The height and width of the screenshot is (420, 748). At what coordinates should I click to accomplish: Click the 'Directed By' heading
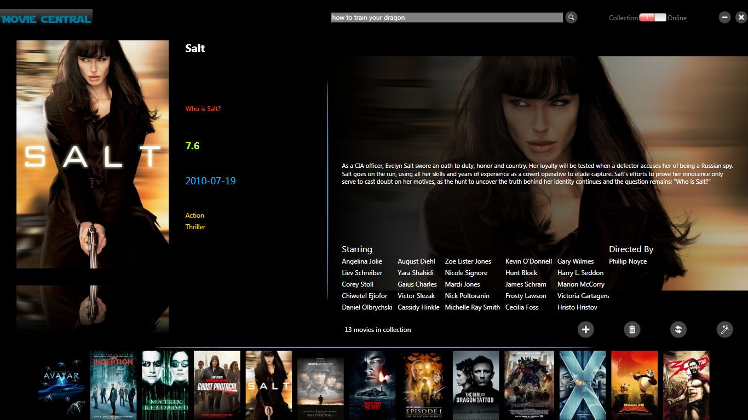point(631,249)
